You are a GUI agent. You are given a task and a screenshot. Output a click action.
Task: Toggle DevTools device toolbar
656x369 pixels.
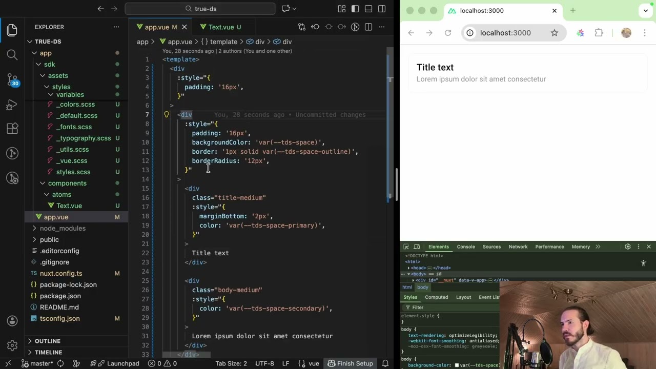[417, 247]
